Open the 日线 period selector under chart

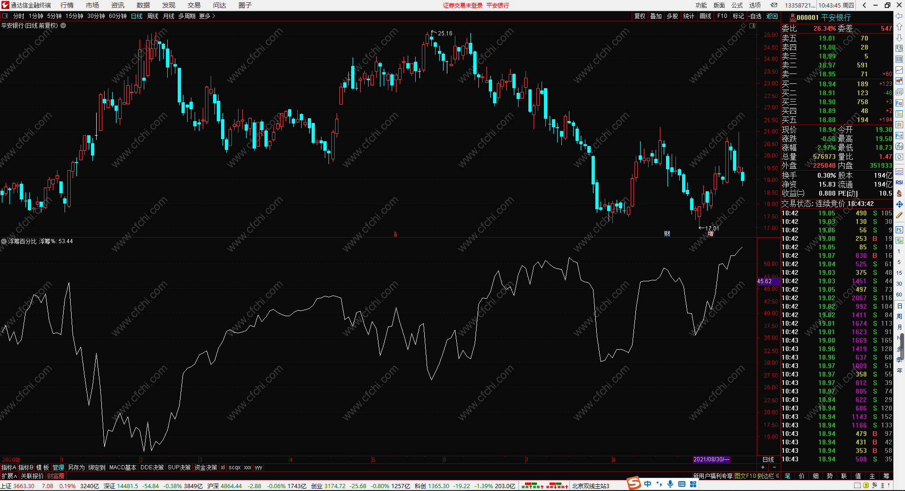tap(768, 459)
